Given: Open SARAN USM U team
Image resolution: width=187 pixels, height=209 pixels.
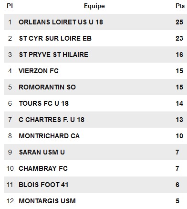Looking at the screenshot, I should coord(42,152).
